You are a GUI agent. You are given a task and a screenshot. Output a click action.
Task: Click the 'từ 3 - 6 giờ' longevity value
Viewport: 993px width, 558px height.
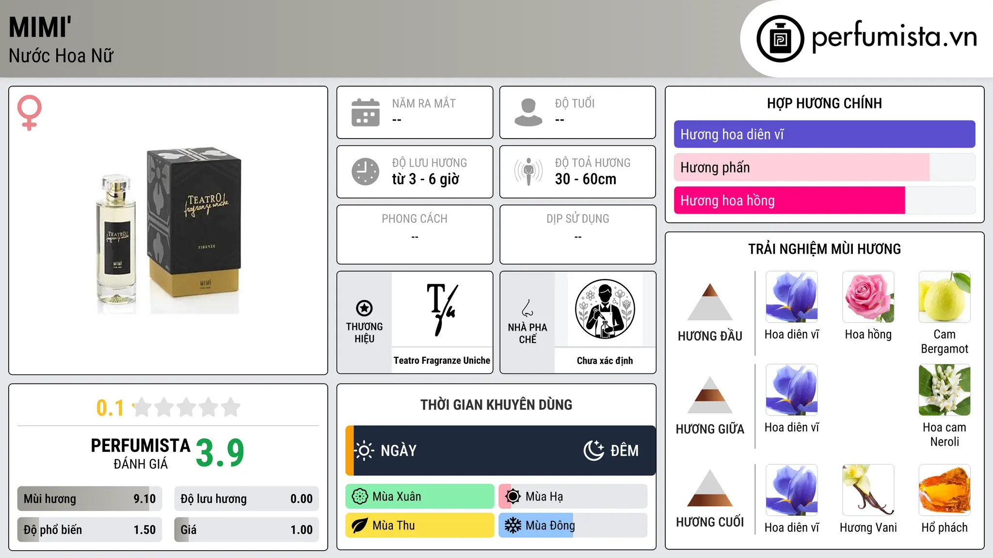426,179
